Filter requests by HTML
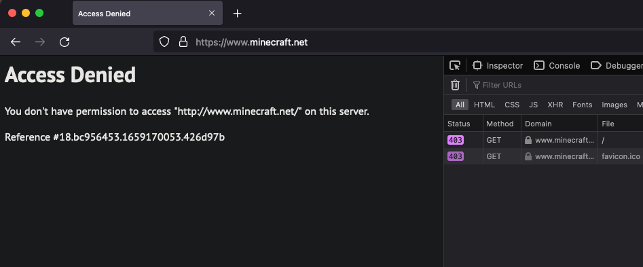Screen dimensions: 643x267 (x=484, y=105)
